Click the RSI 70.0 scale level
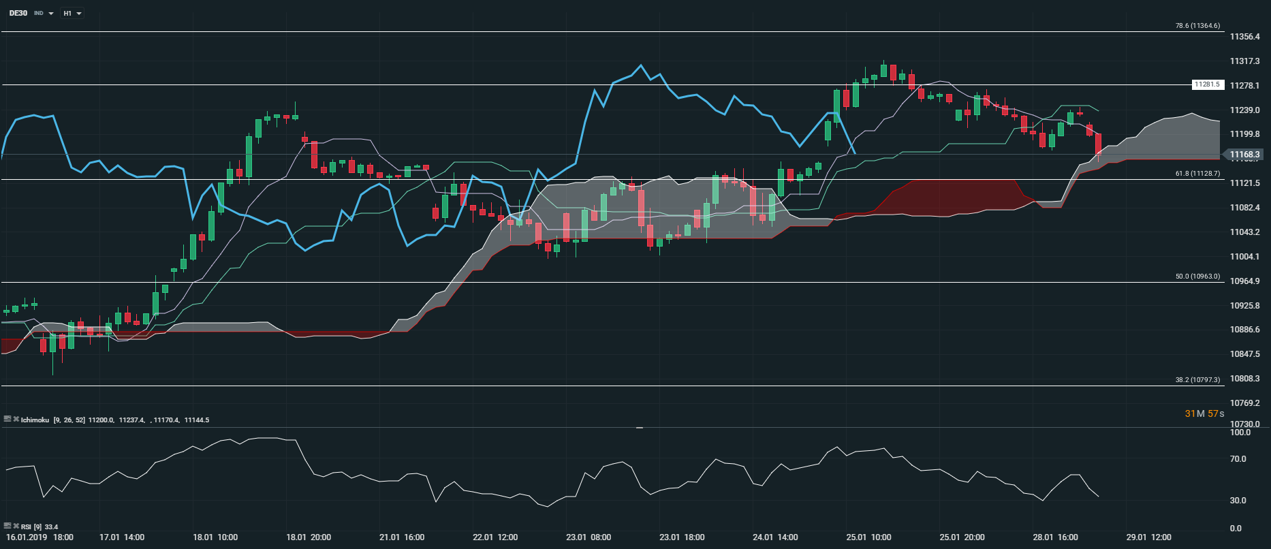Screen dimensions: 1271x549 (x=1238, y=459)
